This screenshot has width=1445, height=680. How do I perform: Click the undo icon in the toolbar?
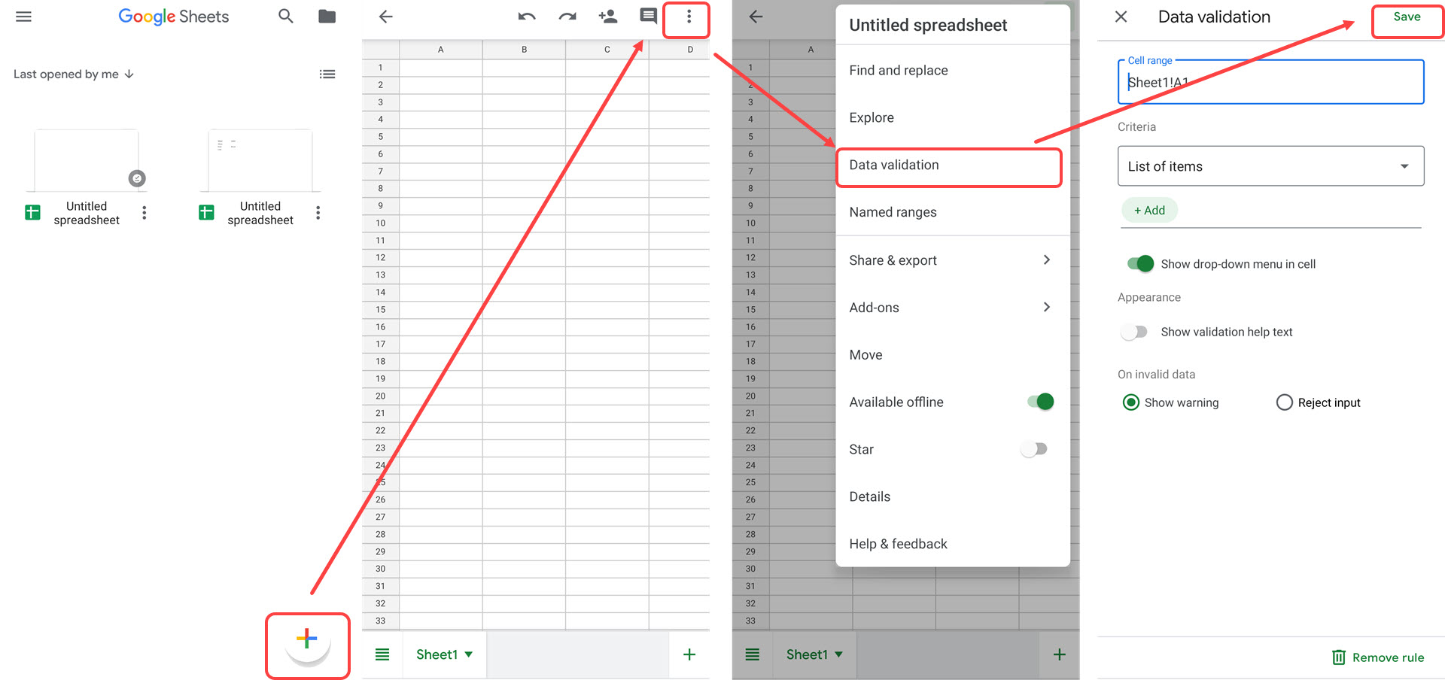(x=526, y=16)
